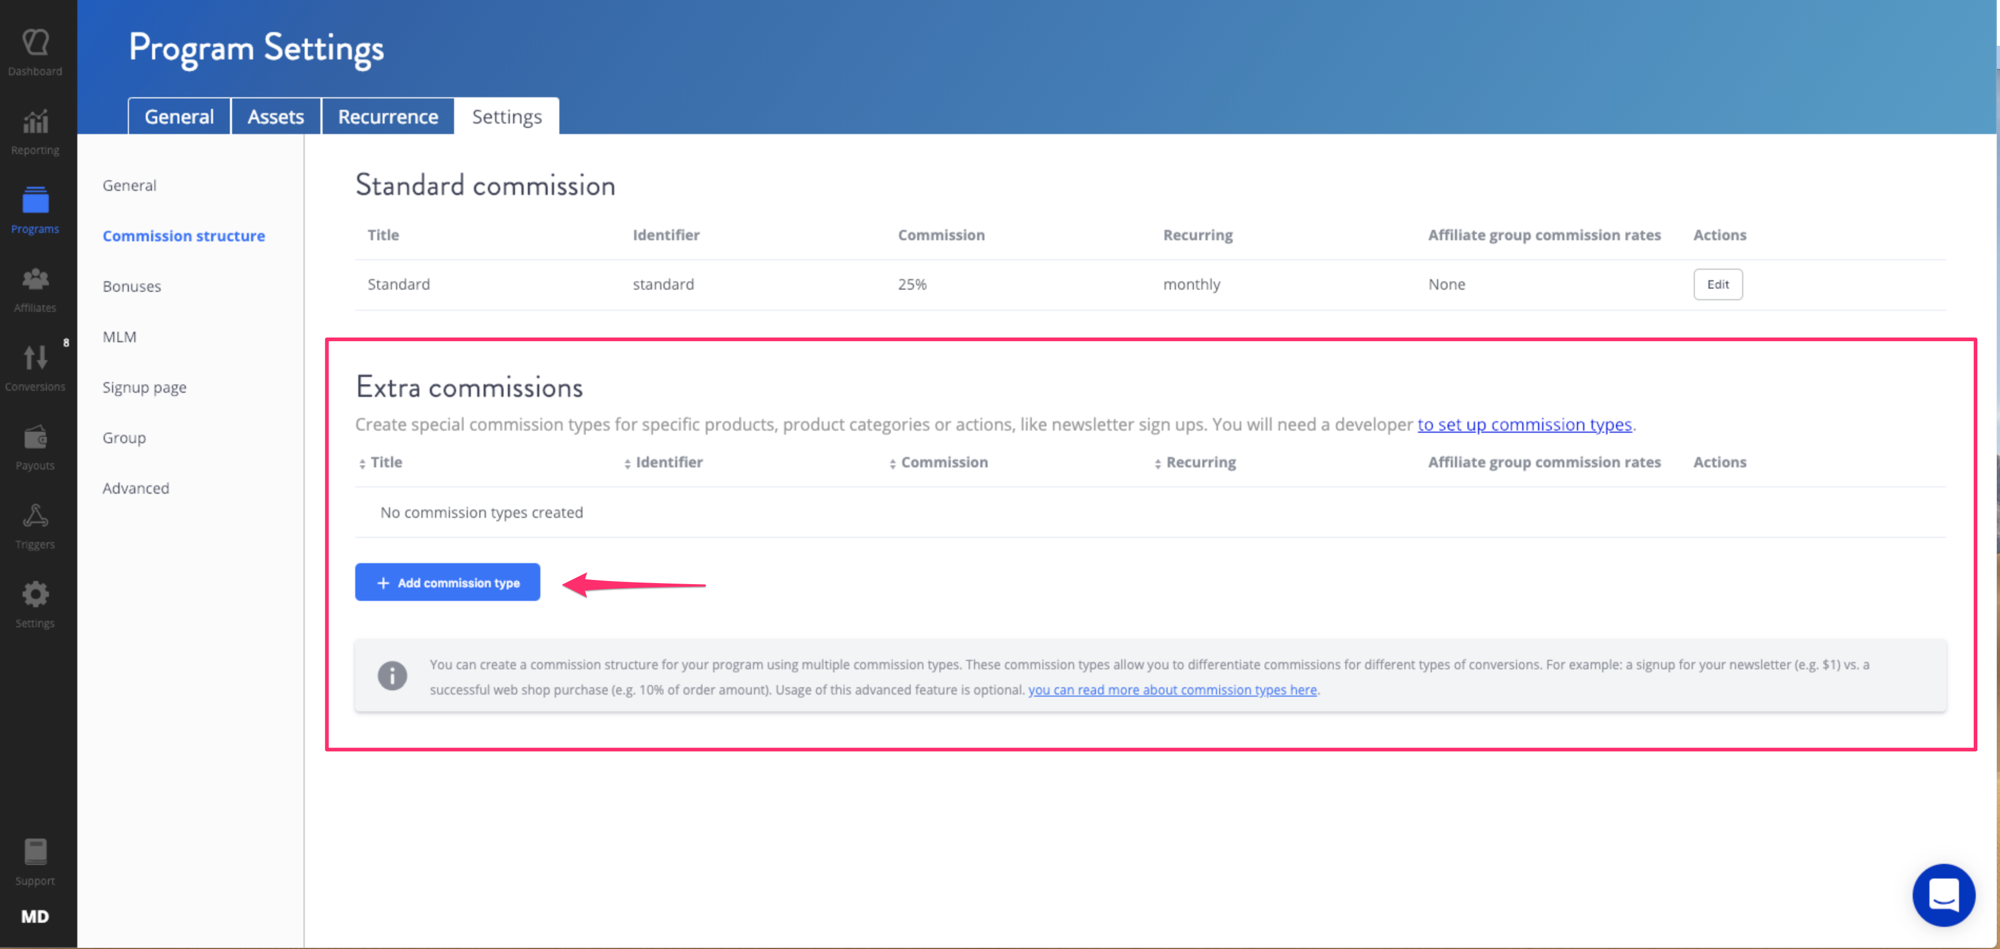The width and height of the screenshot is (2000, 949).
Task: Click the MD user avatar
Action: [x=35, y=916]
